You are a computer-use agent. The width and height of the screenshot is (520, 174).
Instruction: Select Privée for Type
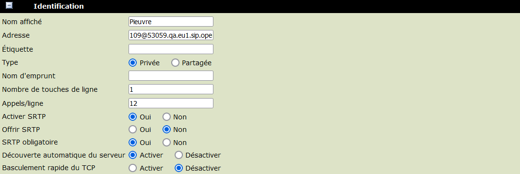point(132,63)
